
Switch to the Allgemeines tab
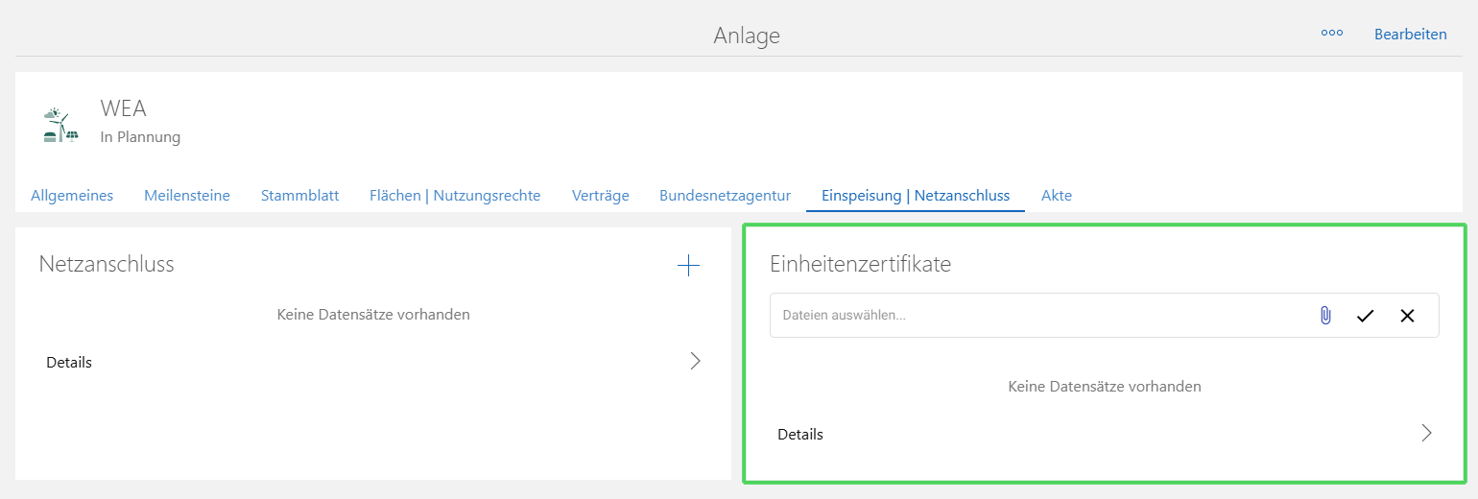(72, 196)
